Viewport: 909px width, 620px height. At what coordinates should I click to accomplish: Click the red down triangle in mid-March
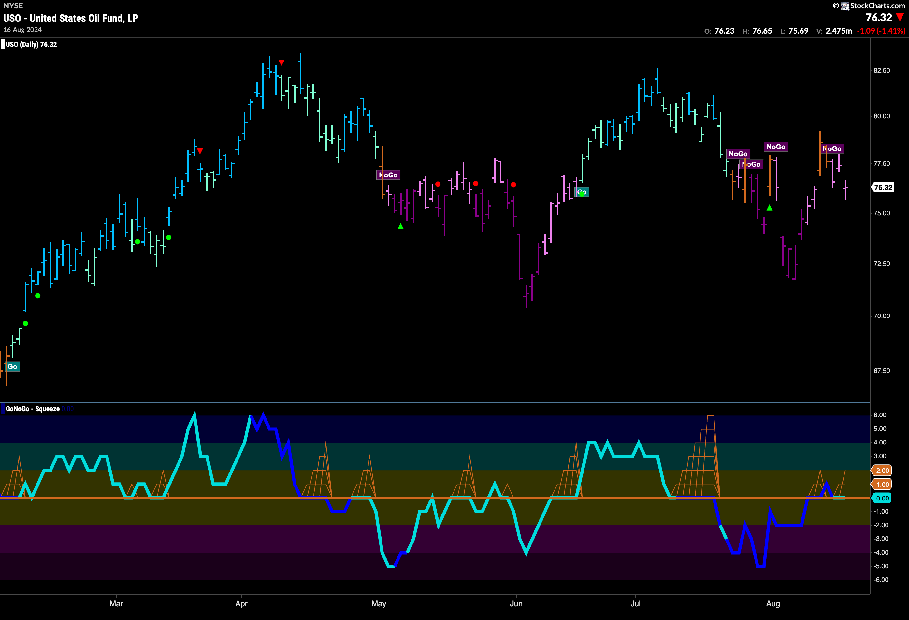click(x=200, y=151)
